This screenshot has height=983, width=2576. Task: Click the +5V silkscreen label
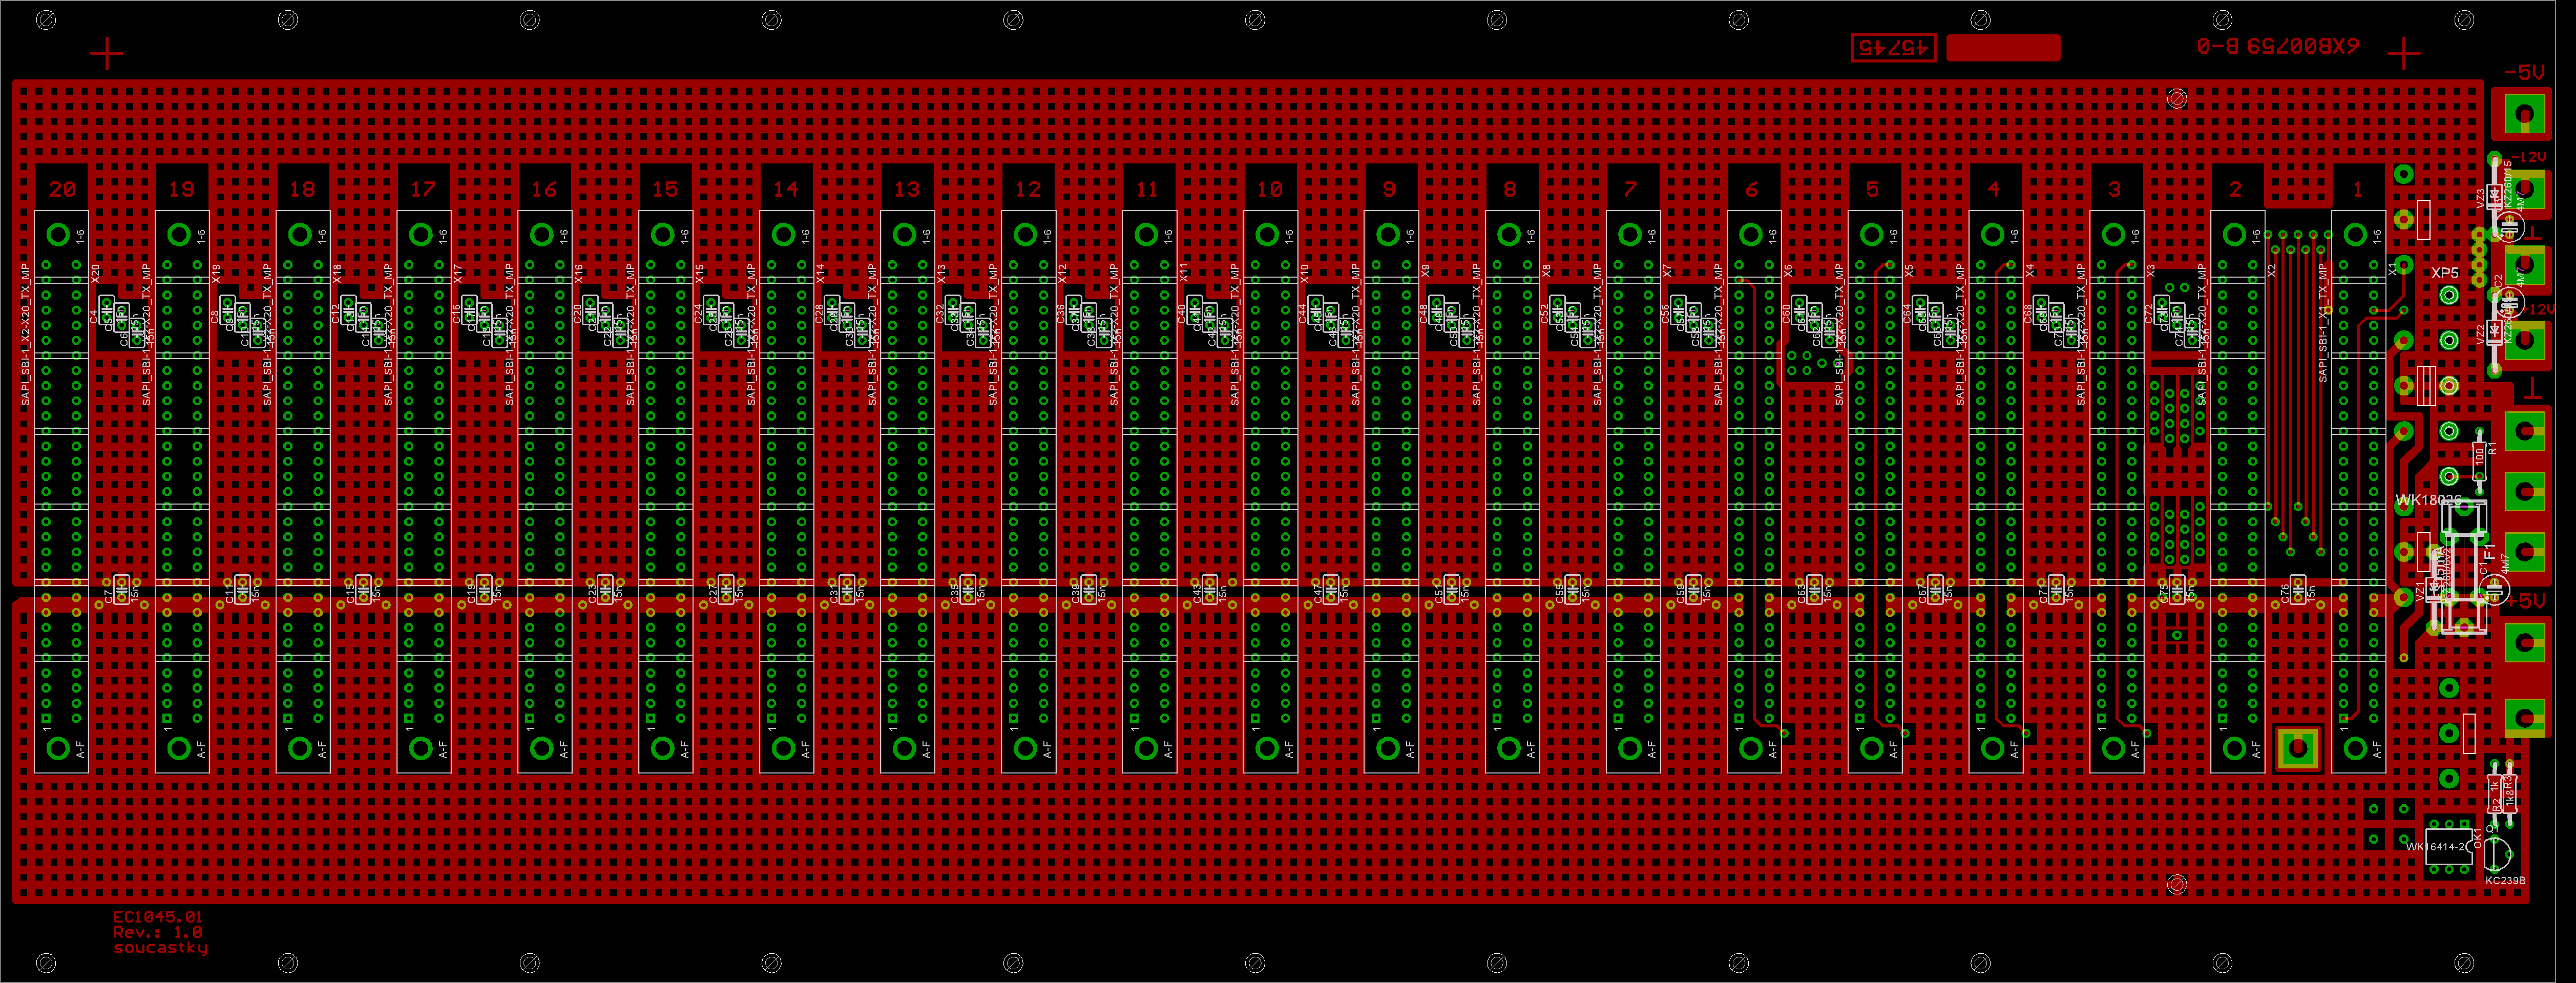(x=2525, y=600)
